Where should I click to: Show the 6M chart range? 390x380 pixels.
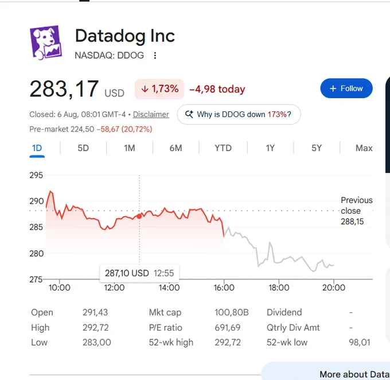175,148
